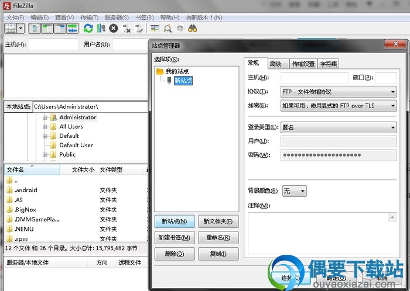Image resolution: width=410 pixels, height=291 pixels.
Task: Switch to the 传输设置 tab
Action: tap(303, 64)
